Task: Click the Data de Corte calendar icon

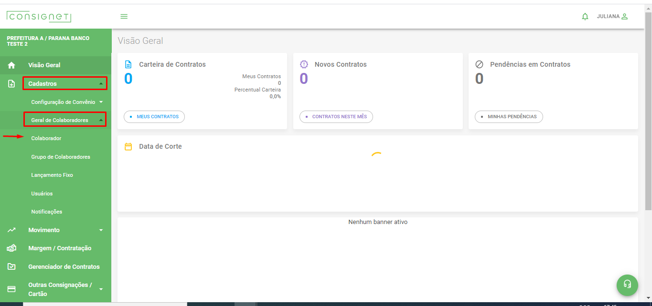Action: point(128,147)
